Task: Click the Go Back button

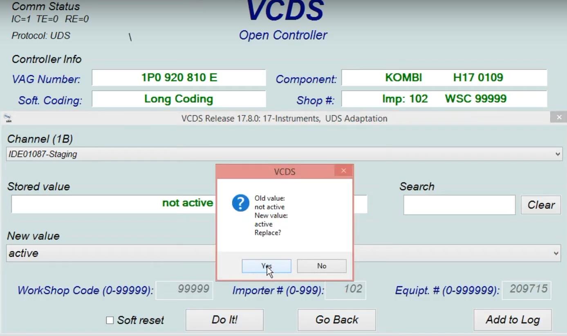Action: [336, 320]
